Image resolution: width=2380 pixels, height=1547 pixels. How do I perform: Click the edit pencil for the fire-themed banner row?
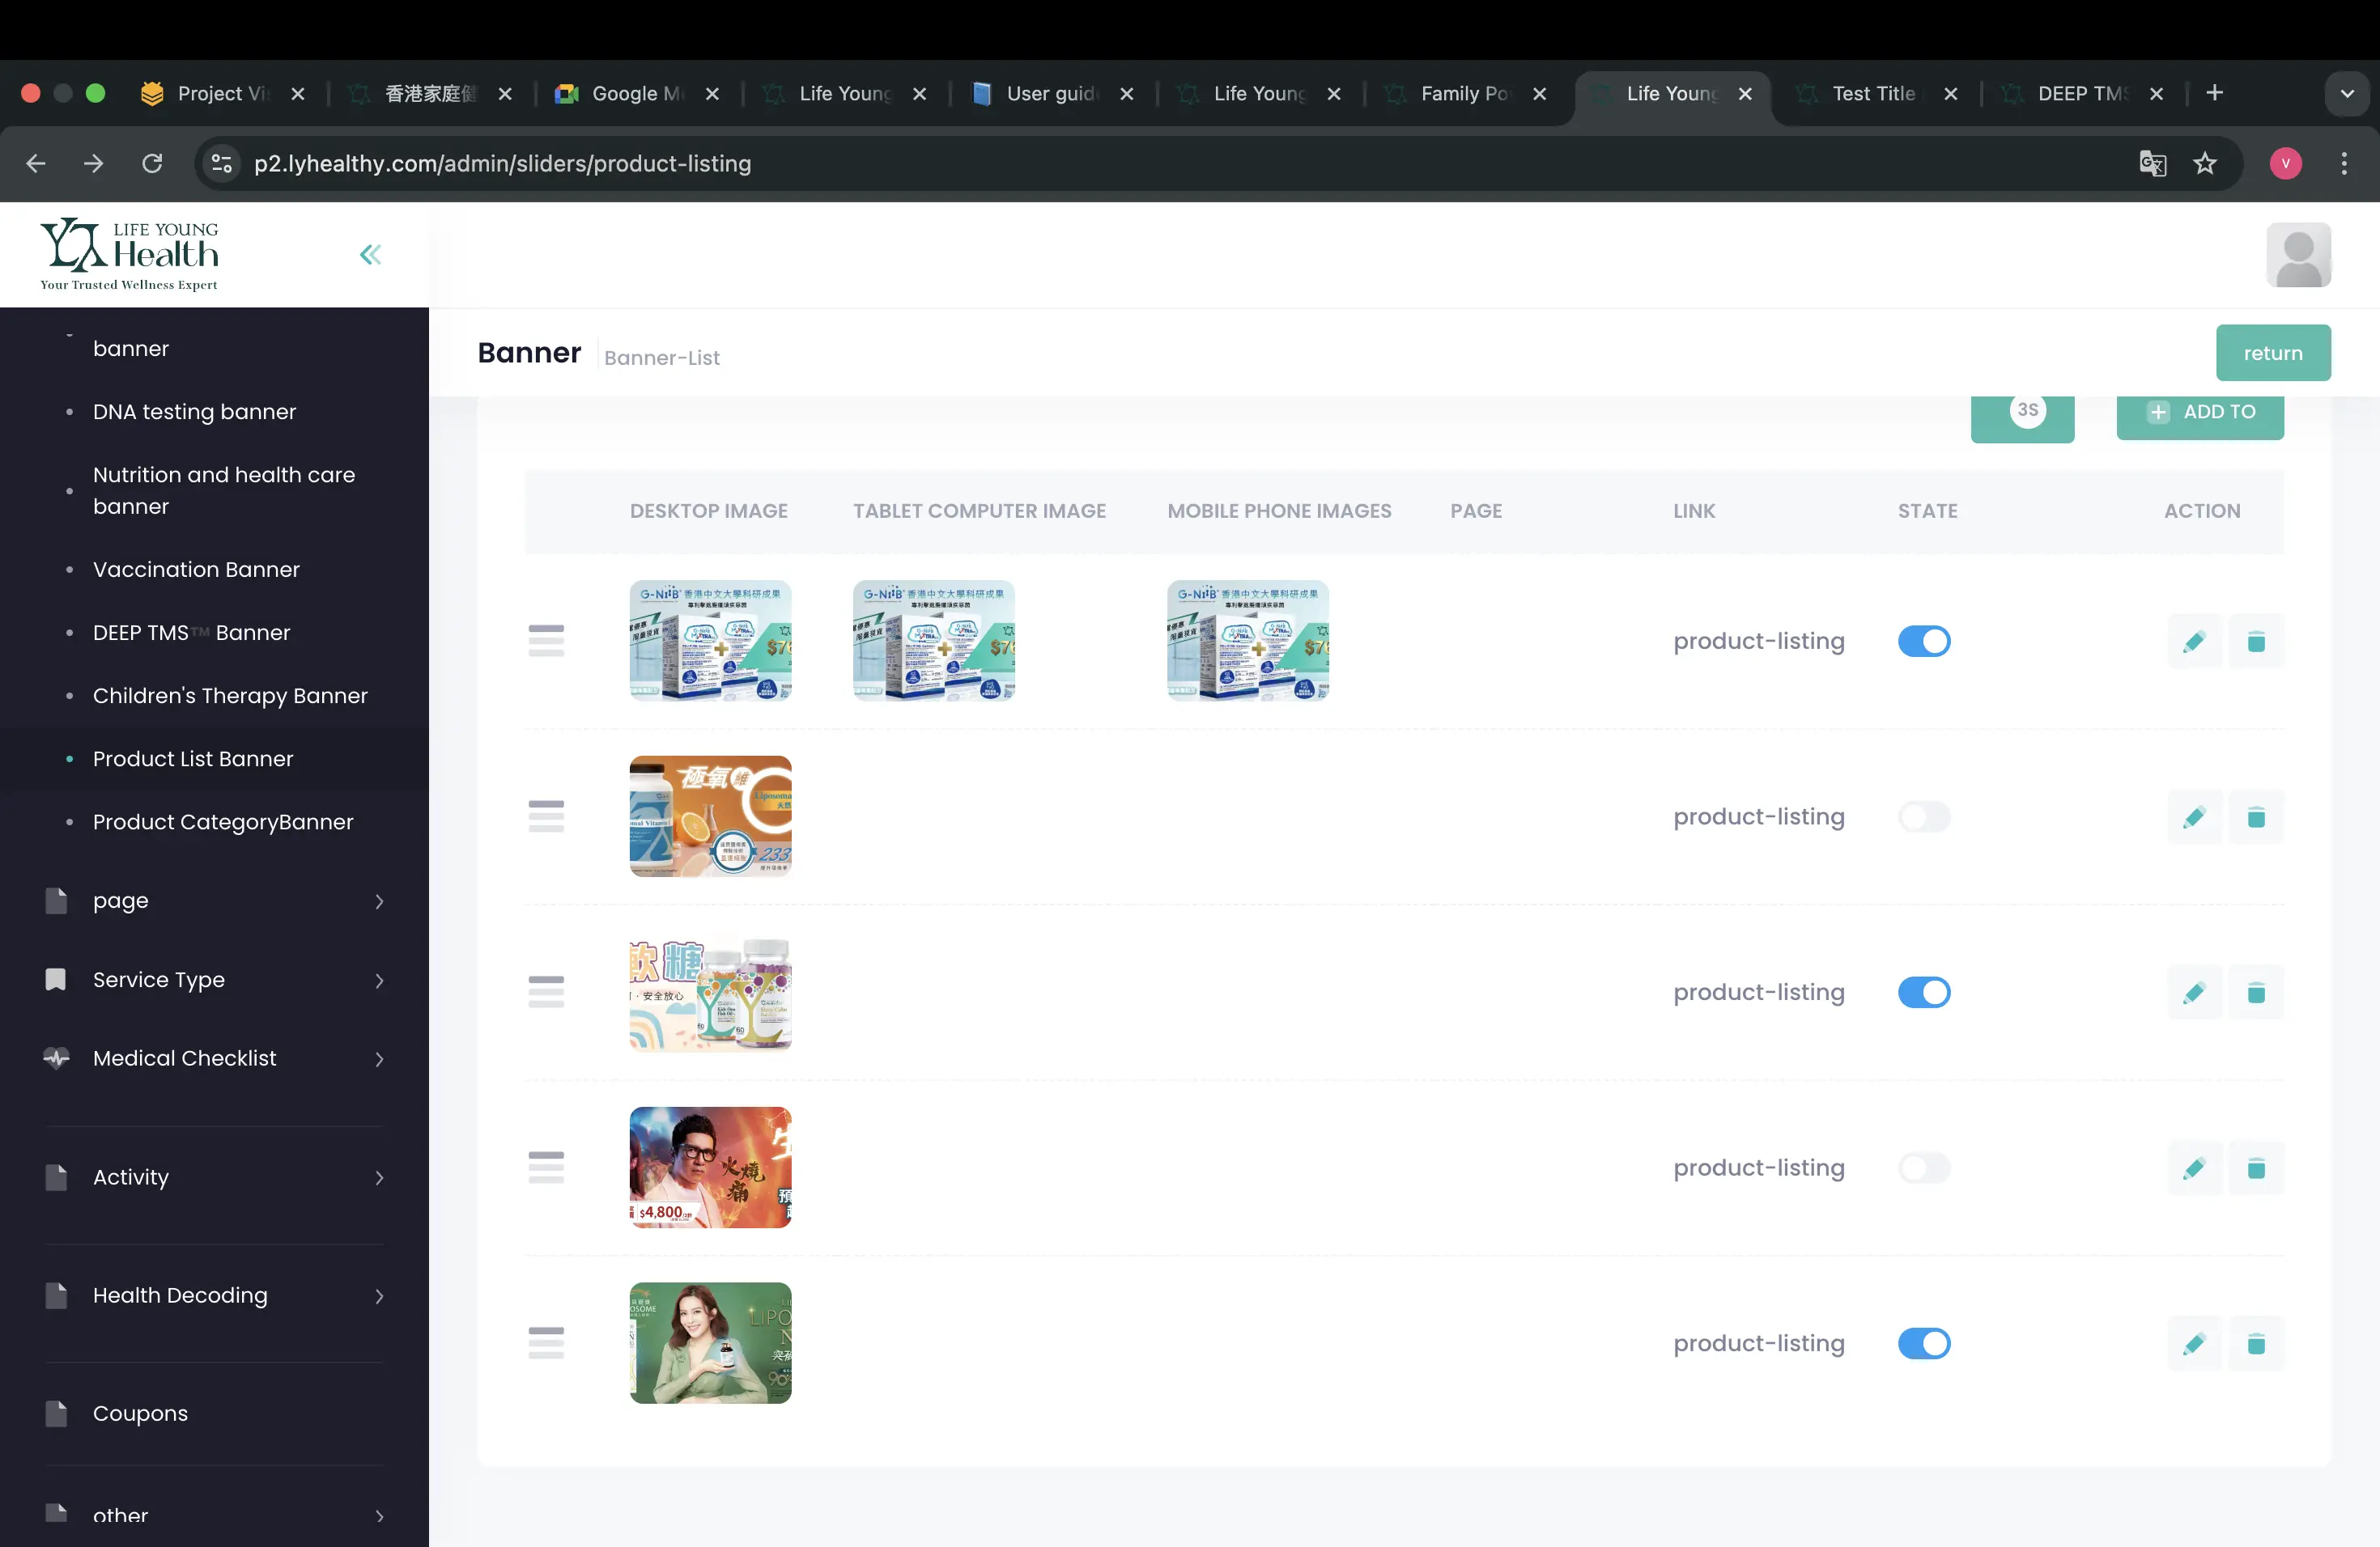[x=2194, y=1168]
